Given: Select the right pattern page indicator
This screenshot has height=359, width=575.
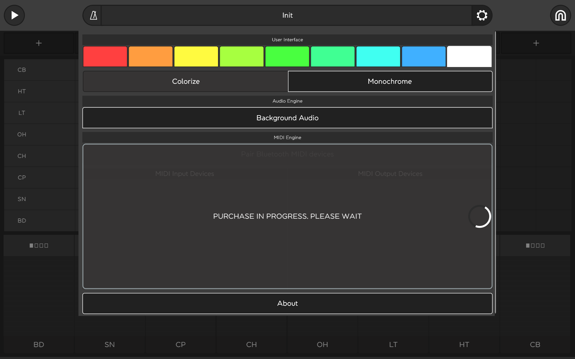Looking at the screenshot, I should pos(535,246).
